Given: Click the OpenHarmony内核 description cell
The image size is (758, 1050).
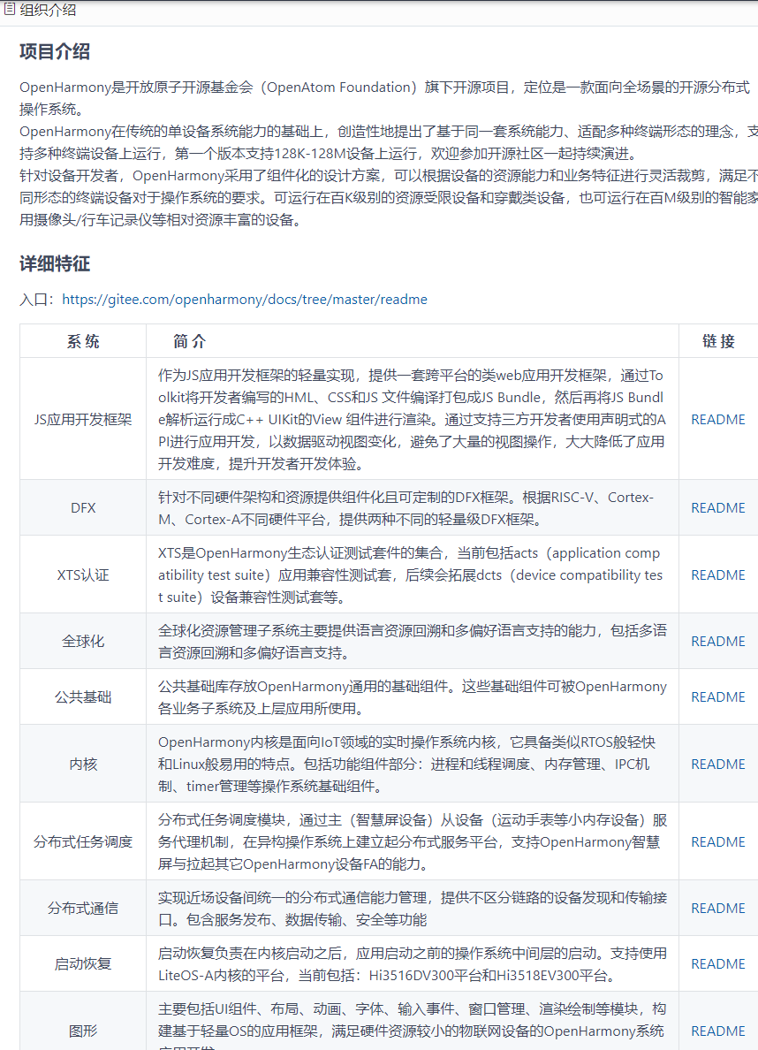Looking at the screenshot, I should [413, 764].
